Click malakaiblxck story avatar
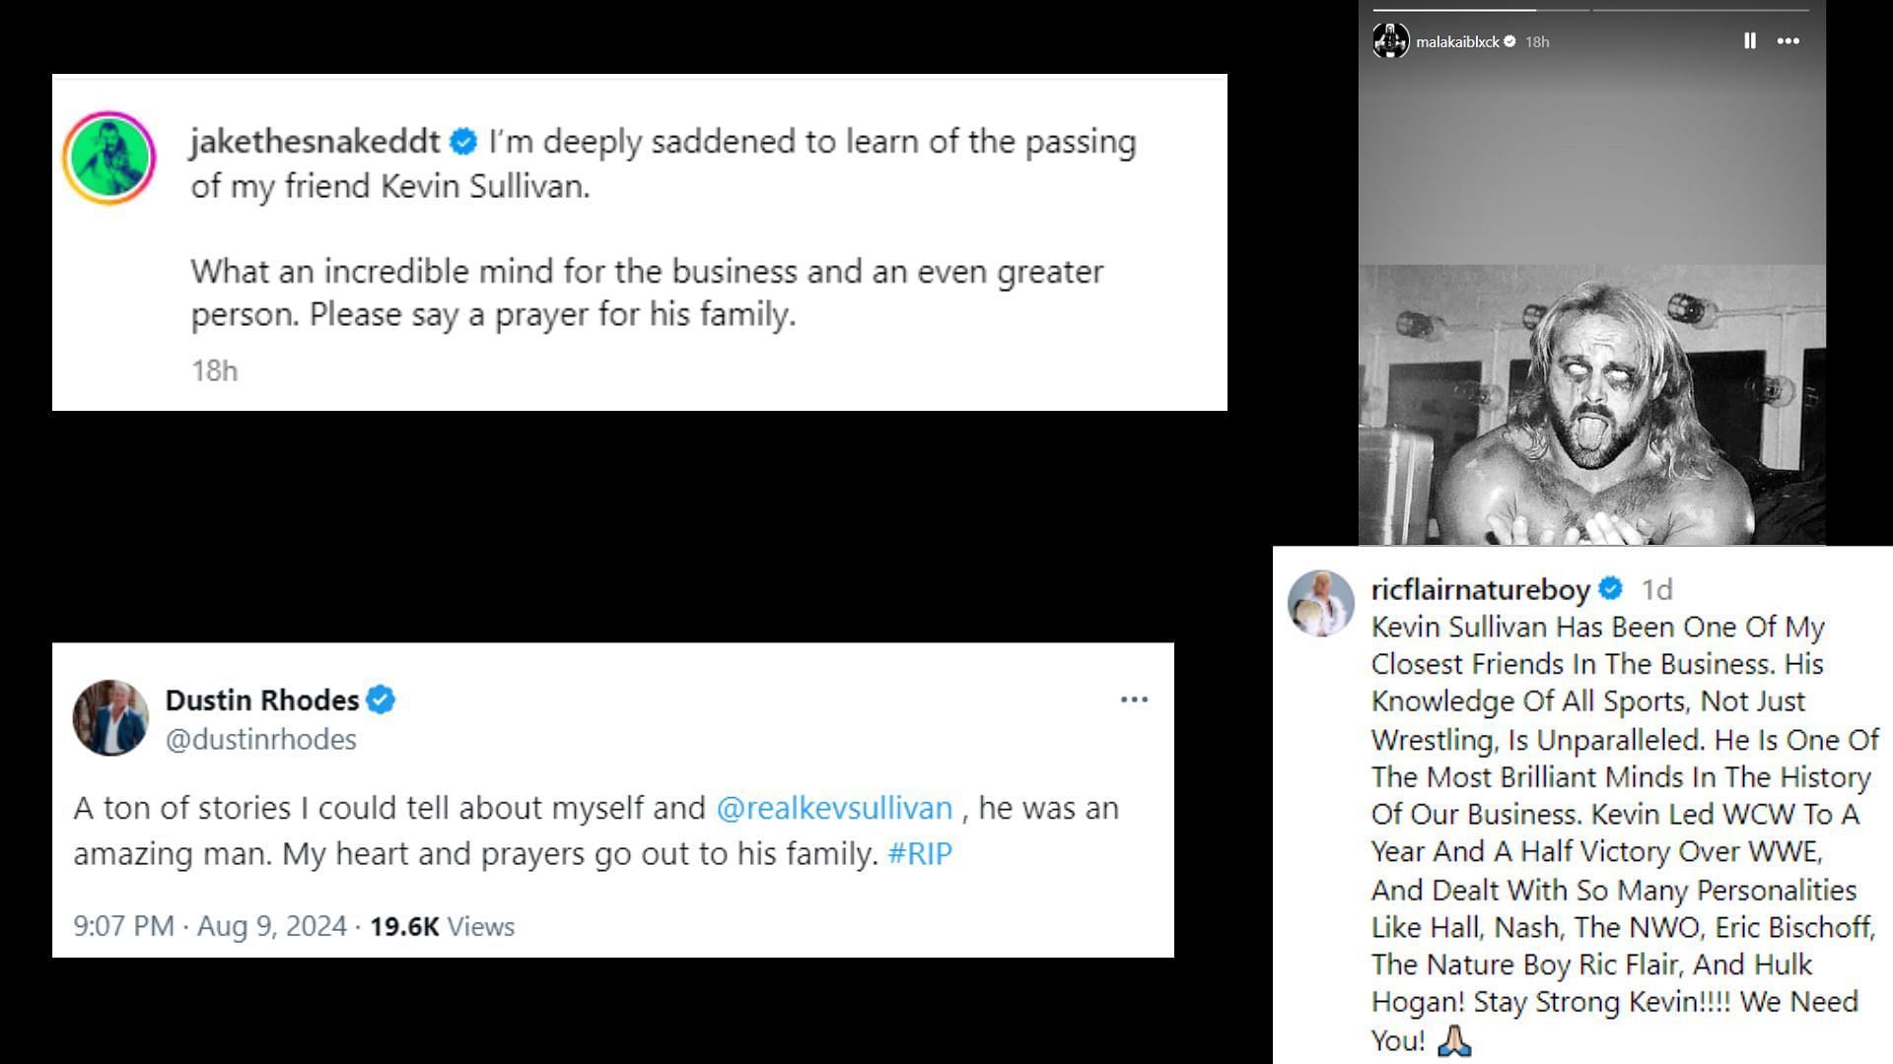The height and width of the screenshot is (1064, 1893). (x=1390, y=41)
